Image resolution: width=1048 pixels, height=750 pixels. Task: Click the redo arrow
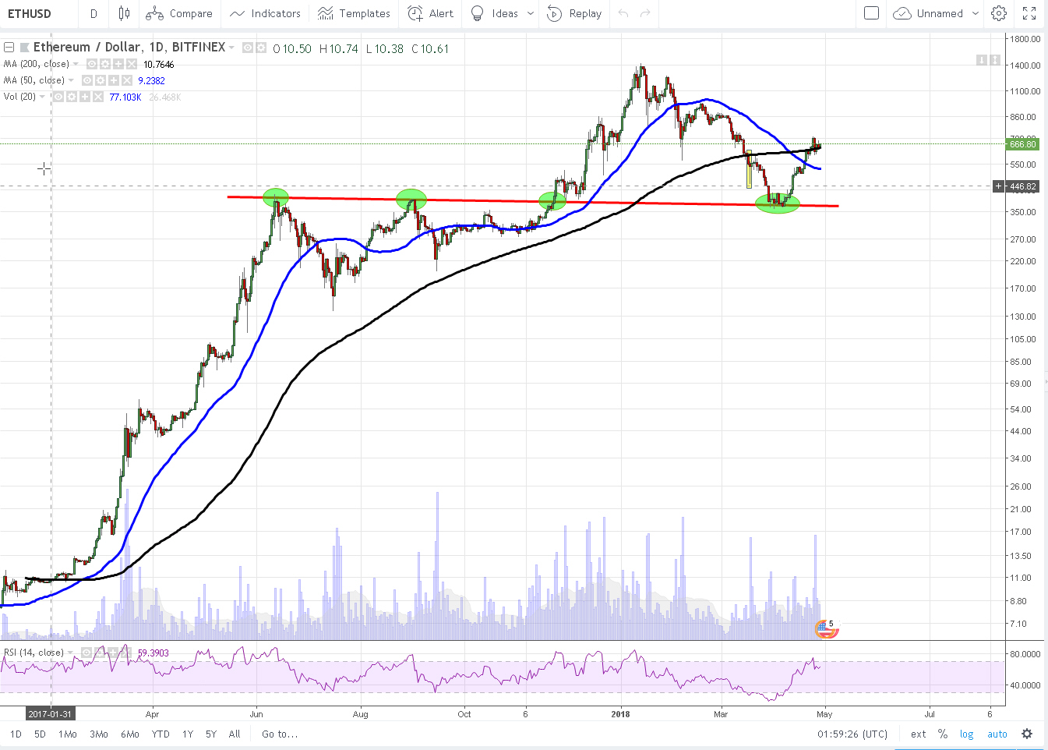point(645,13)
